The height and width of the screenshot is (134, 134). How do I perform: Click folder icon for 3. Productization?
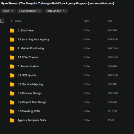click(x=12, y=66)
